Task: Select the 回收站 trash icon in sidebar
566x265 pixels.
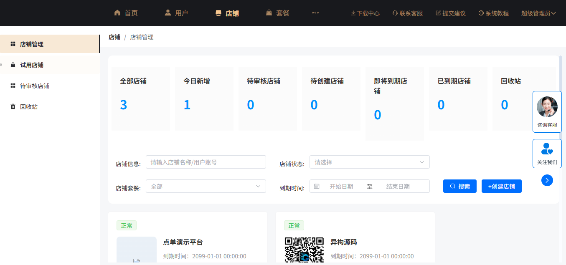Action: click(x=13, y=106)
